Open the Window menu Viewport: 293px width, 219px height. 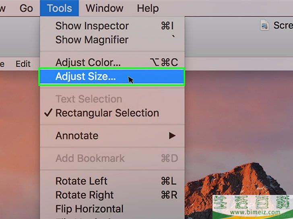coord(105,8)
